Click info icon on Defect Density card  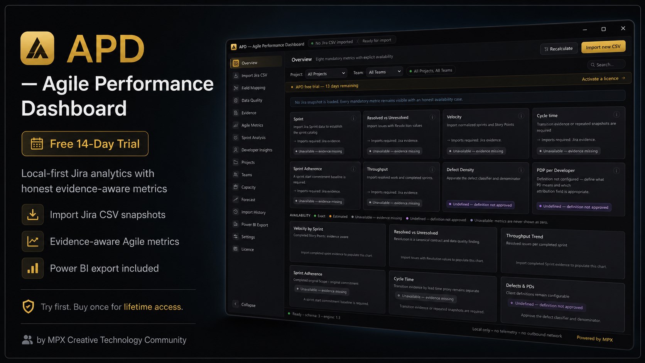[x=521, y=170]
